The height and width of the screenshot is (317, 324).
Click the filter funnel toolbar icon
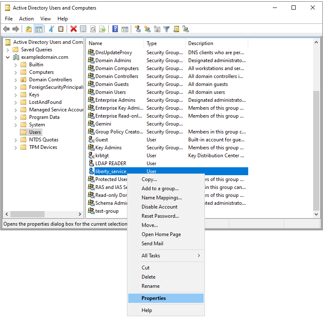[167, 29]
